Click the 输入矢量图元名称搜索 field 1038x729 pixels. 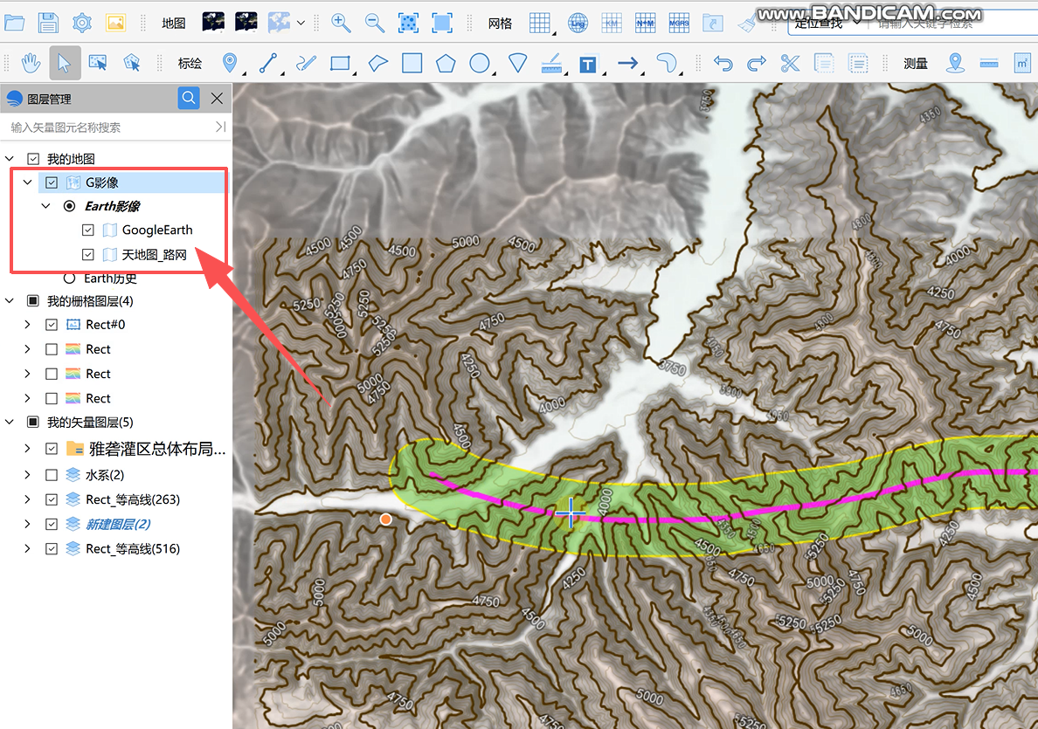click(x=109, y=127)
